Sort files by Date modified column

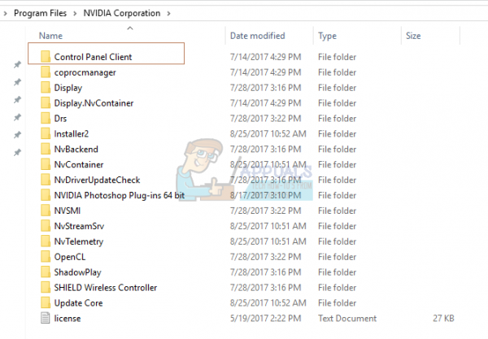click(257, 36)
